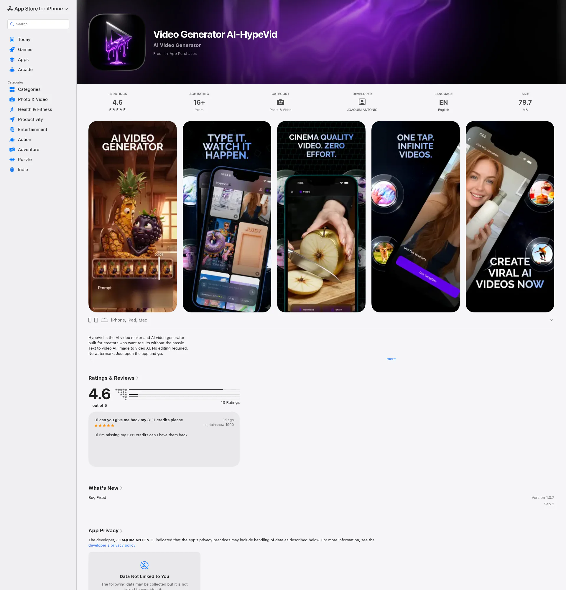Open the Today section icon

click(12, 40)
